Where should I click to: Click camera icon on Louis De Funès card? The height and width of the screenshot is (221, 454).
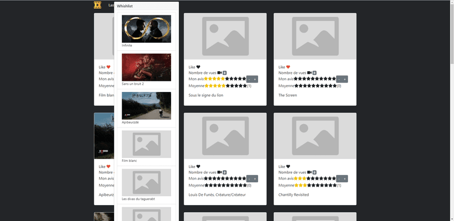[219, 172]
